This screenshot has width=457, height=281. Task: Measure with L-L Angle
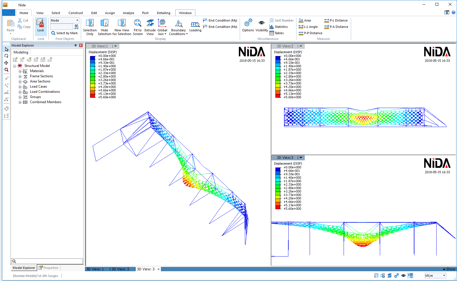tap(308, 27)
